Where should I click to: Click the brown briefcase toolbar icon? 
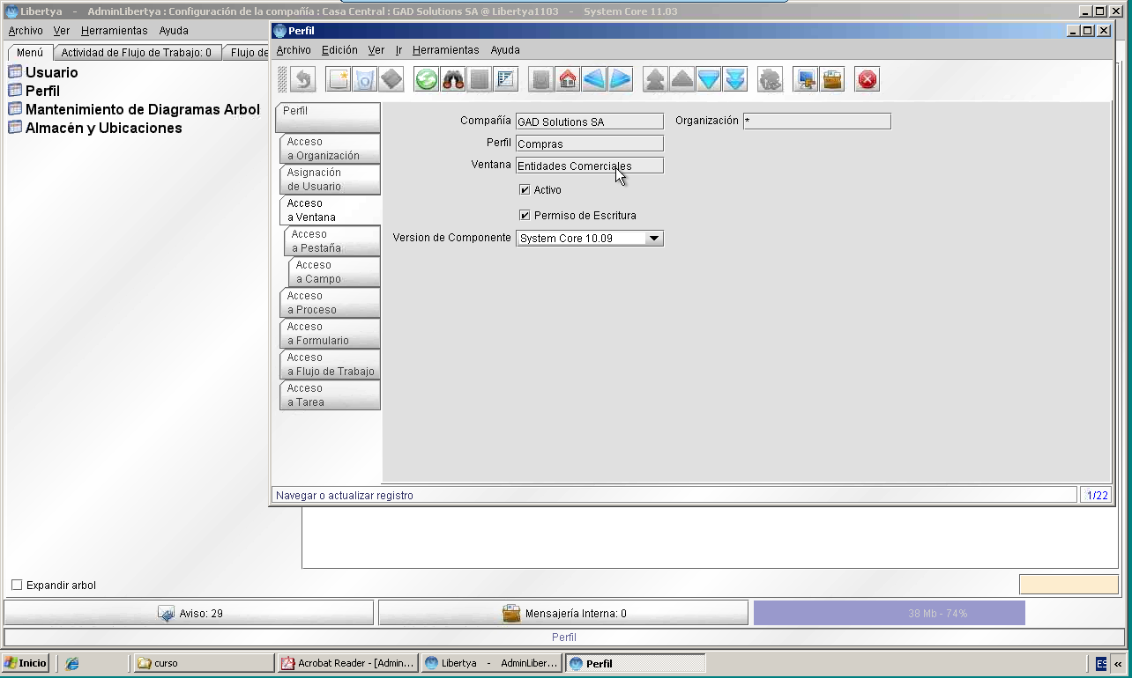[832, 79]
